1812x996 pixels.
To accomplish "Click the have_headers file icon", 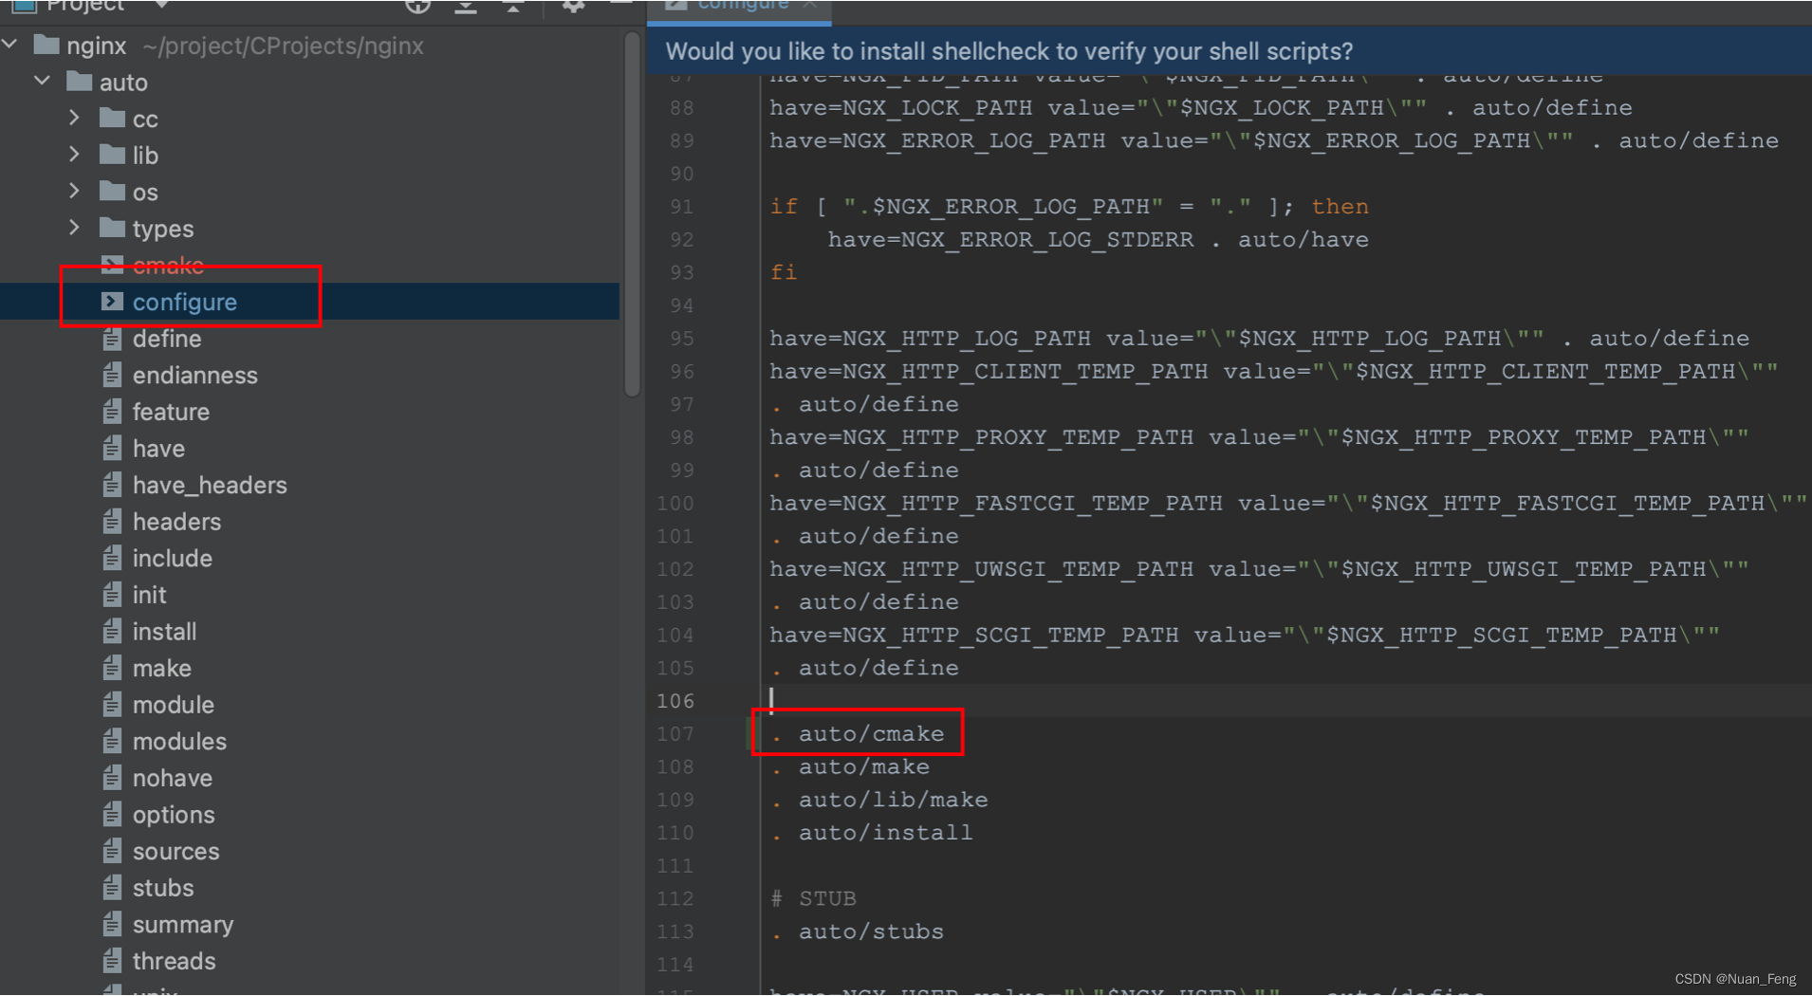I will tap(112, 485).
